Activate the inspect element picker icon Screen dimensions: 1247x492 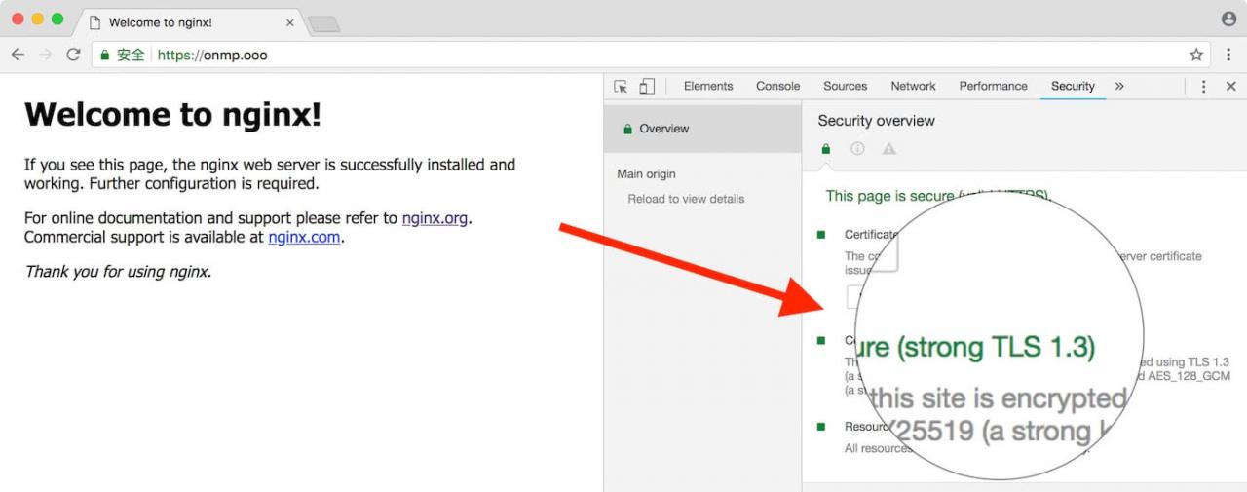coord(621,86)
